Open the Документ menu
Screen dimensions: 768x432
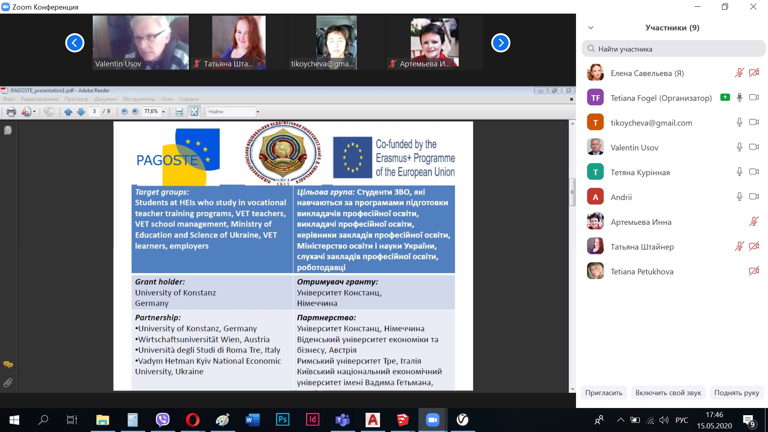click(x=106, y=99)
